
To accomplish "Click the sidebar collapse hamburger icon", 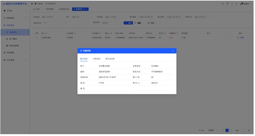I will [32, 3].
